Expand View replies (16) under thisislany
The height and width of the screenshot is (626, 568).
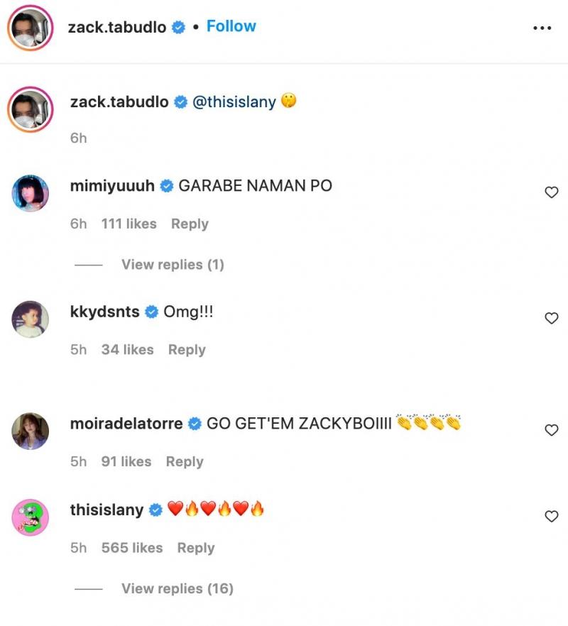(x=177, y=588)
